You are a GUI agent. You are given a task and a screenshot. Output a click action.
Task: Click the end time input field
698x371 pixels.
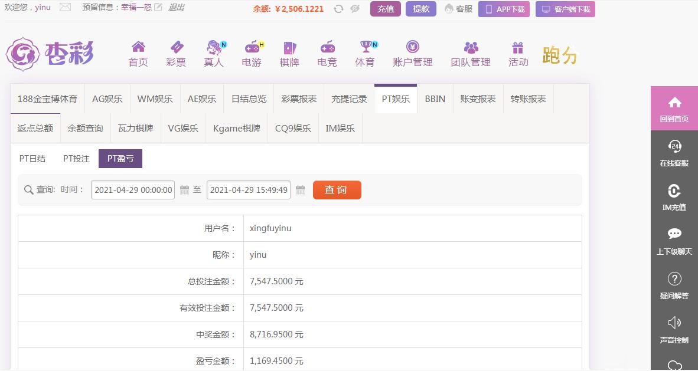[x=249, y=190]
